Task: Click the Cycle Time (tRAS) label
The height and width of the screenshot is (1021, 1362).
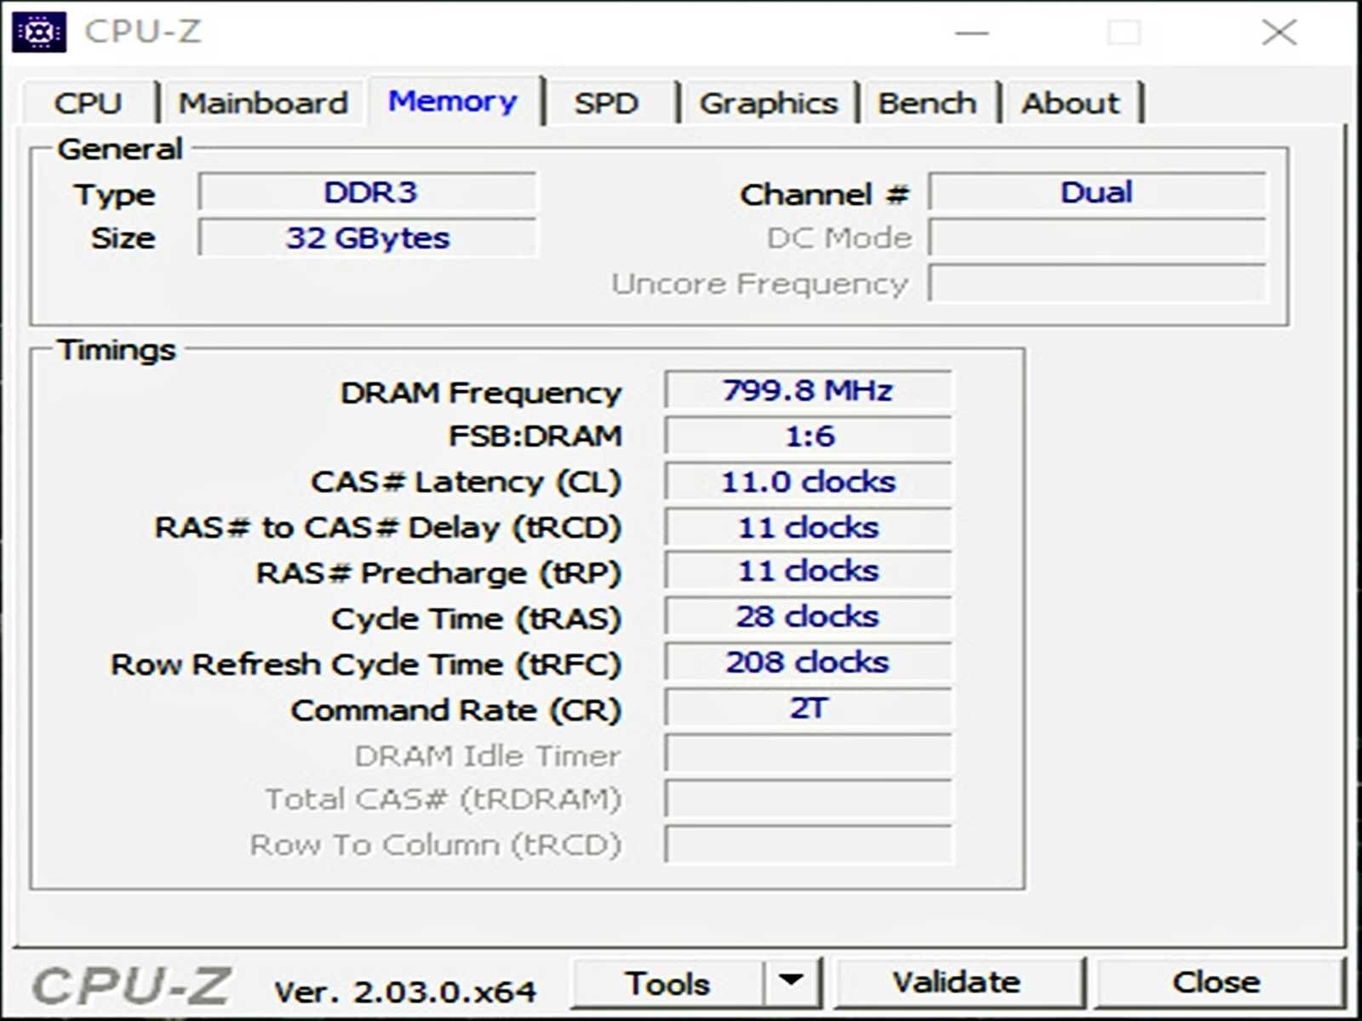Action: pos(477,619)
